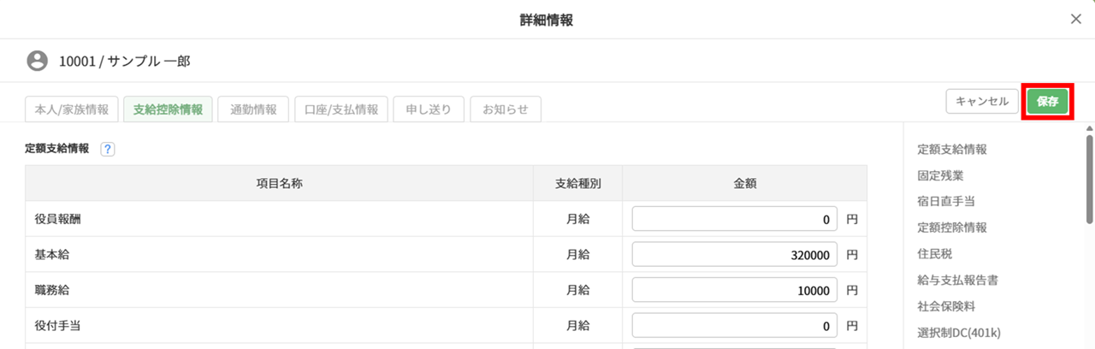Navigate to 宿日直手当 in side menu
Viewport: 1095px width, 349px height.
pyautogui.click(x=945, y=202)
